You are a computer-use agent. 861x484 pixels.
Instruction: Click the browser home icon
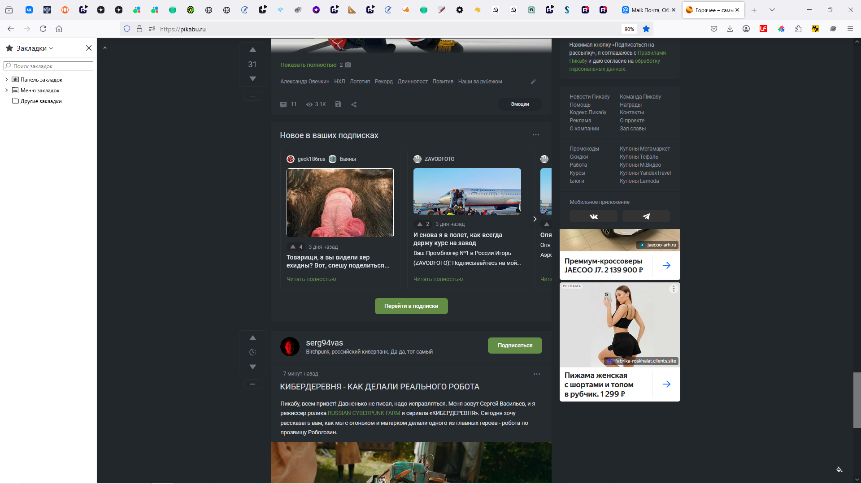point(59,29)
